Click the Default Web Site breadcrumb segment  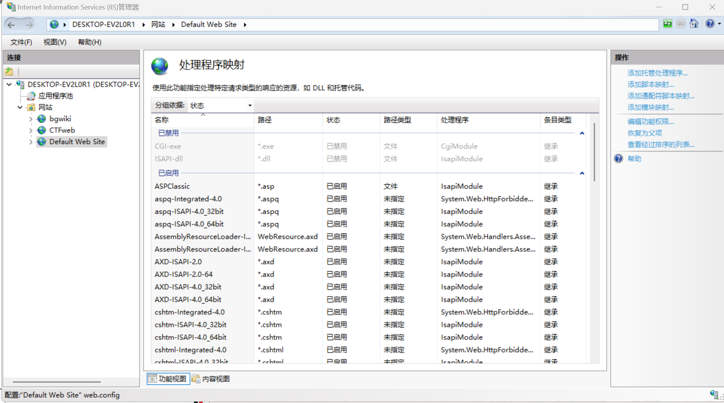point(209,24)
